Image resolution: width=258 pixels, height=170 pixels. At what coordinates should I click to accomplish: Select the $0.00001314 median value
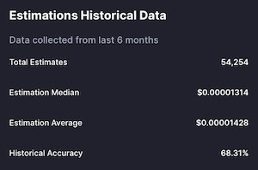tap(223, 92)
